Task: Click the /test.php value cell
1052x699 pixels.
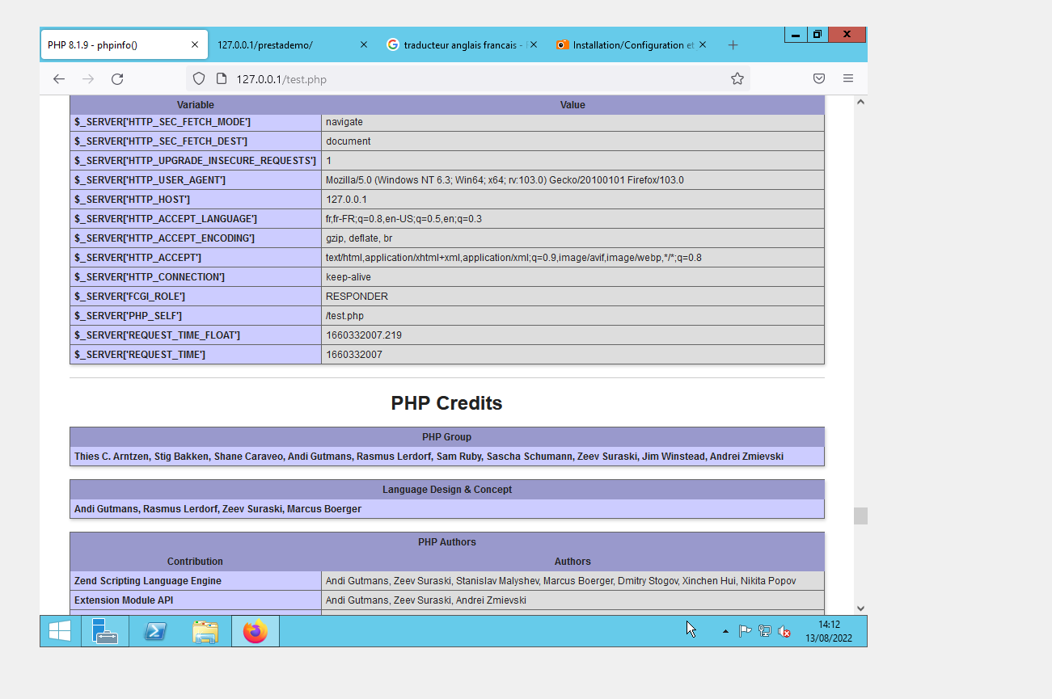Action: point(572,316)
